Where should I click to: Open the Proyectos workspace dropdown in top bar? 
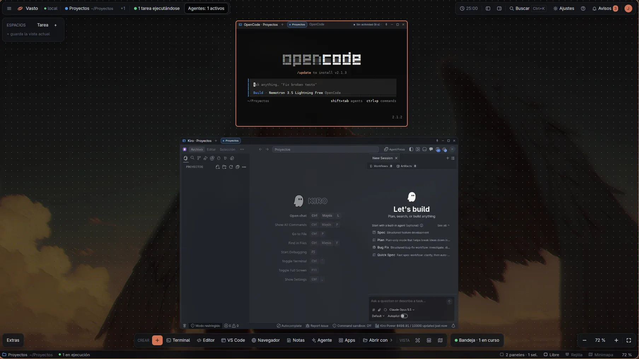pos(89,8)
